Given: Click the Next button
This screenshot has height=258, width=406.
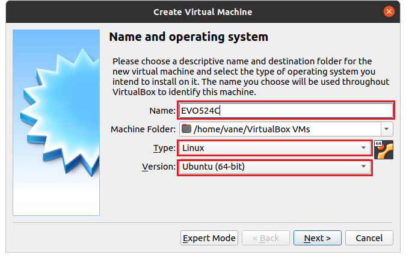Looking at the screenshot, I should coord(318,238).
